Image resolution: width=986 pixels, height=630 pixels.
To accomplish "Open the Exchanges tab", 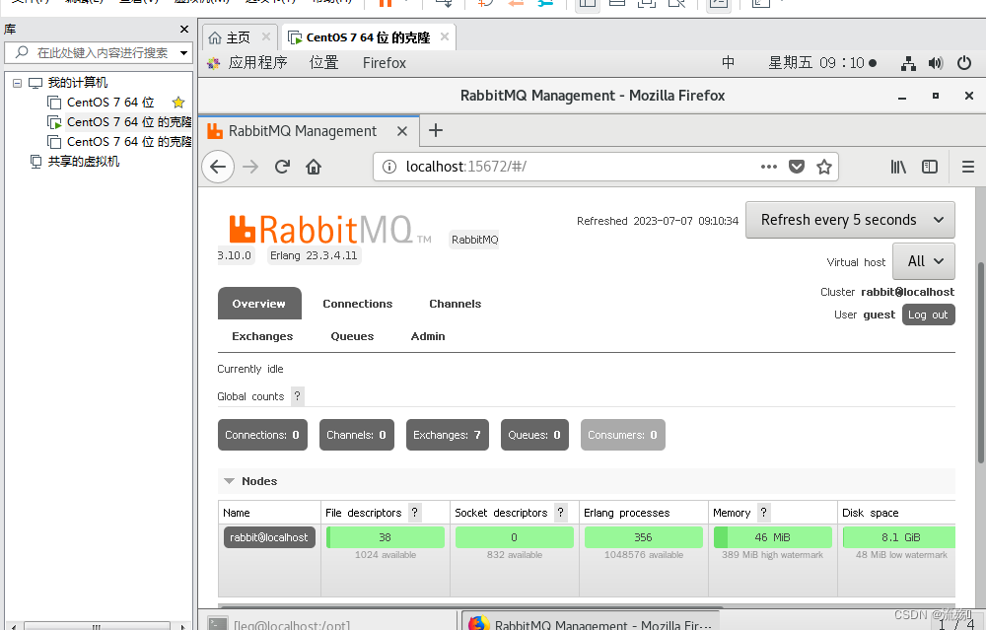I will click(x=262, y=336).
